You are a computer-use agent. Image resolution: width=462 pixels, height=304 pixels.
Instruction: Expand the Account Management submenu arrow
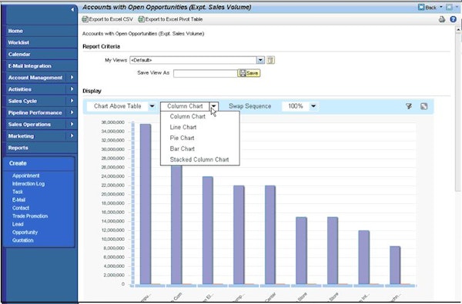tap(72, 78)
